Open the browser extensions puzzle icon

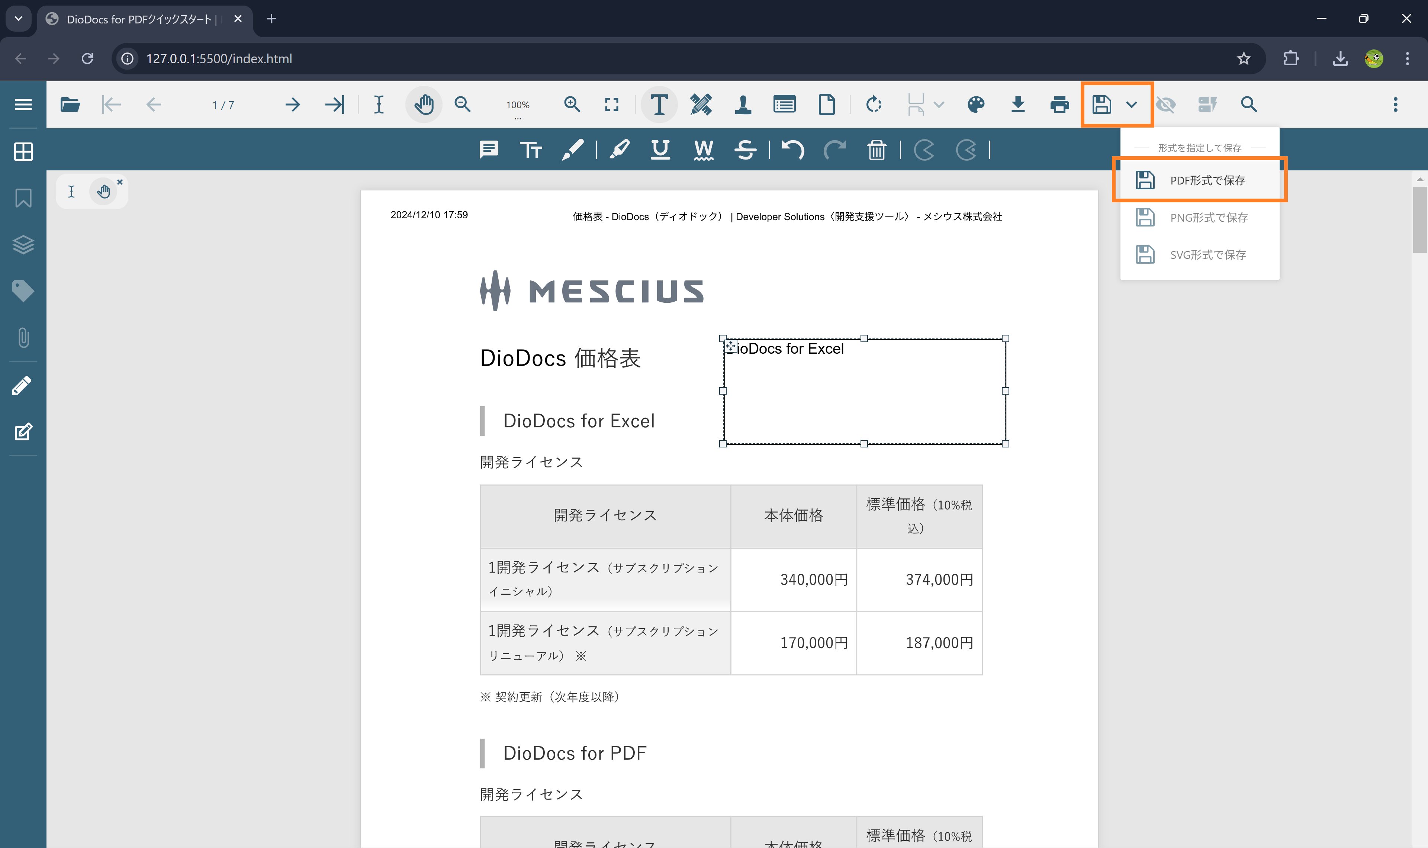pyautogui.click(x=1291, y=58)
